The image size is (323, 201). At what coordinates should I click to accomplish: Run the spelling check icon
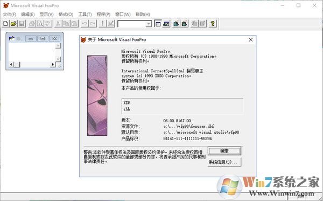click(48, 24)
